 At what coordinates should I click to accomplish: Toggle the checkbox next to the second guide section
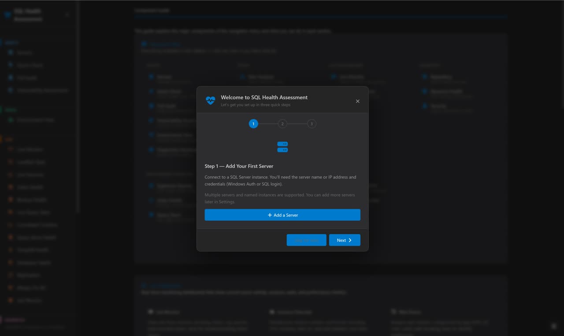tap(144, 285)
